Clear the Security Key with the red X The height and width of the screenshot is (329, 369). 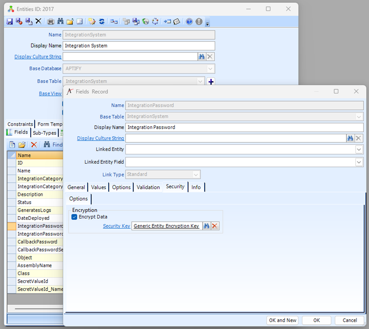pos(214,226)
